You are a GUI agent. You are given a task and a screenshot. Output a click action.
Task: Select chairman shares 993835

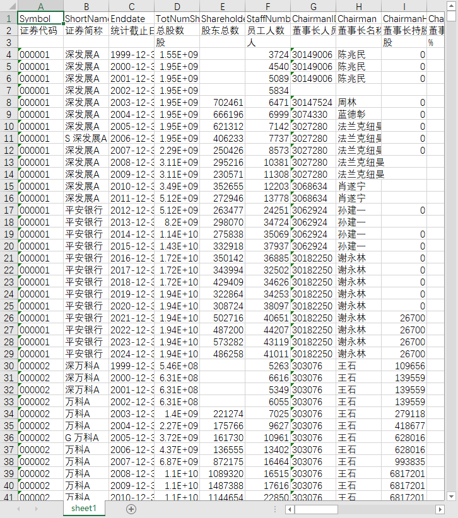point(404,461)
